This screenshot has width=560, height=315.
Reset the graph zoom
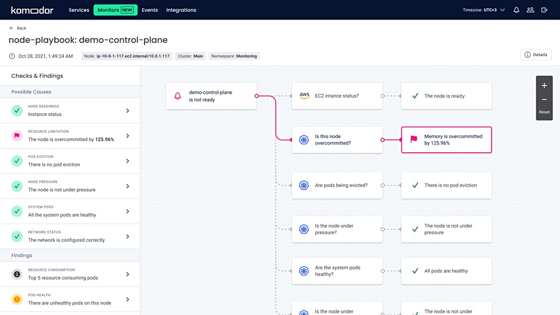click(x=544, y=112)
